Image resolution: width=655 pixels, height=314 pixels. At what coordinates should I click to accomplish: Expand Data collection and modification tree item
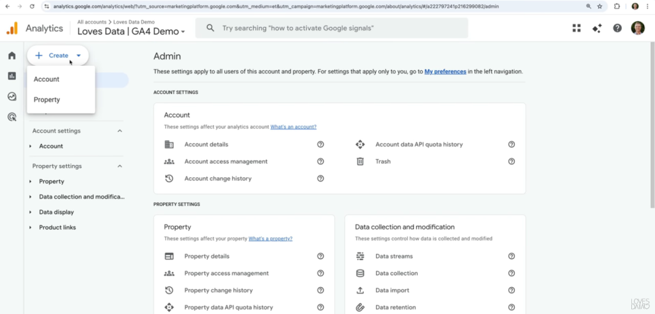pos(30,197)
